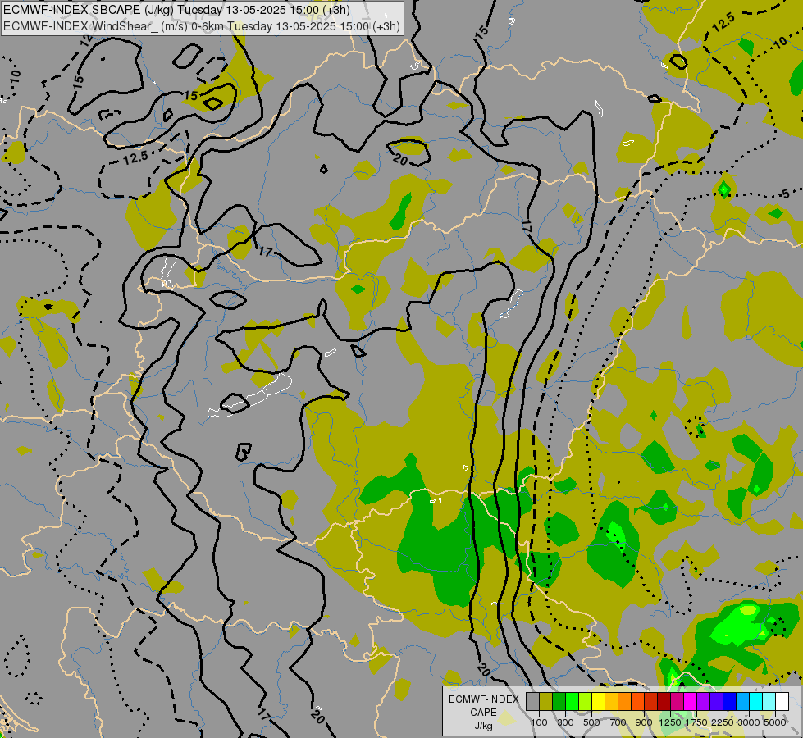The height and width of the screenshot is (738, 803).
Task: Click the 300 tick label in legend
Action: pos(565,722)
